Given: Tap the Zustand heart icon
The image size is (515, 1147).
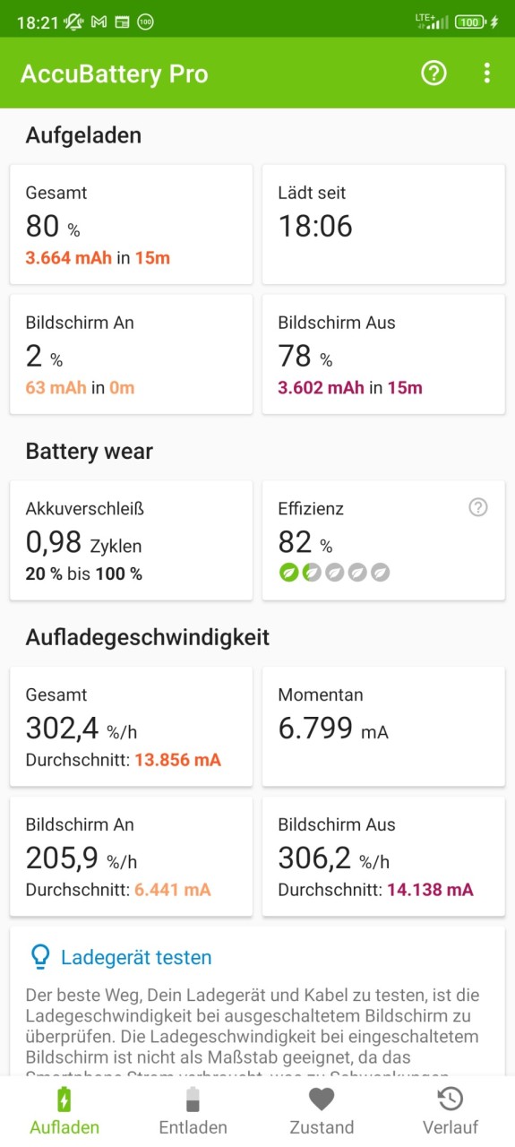Looking at the screenshot, I should (x=322, y=1100).
